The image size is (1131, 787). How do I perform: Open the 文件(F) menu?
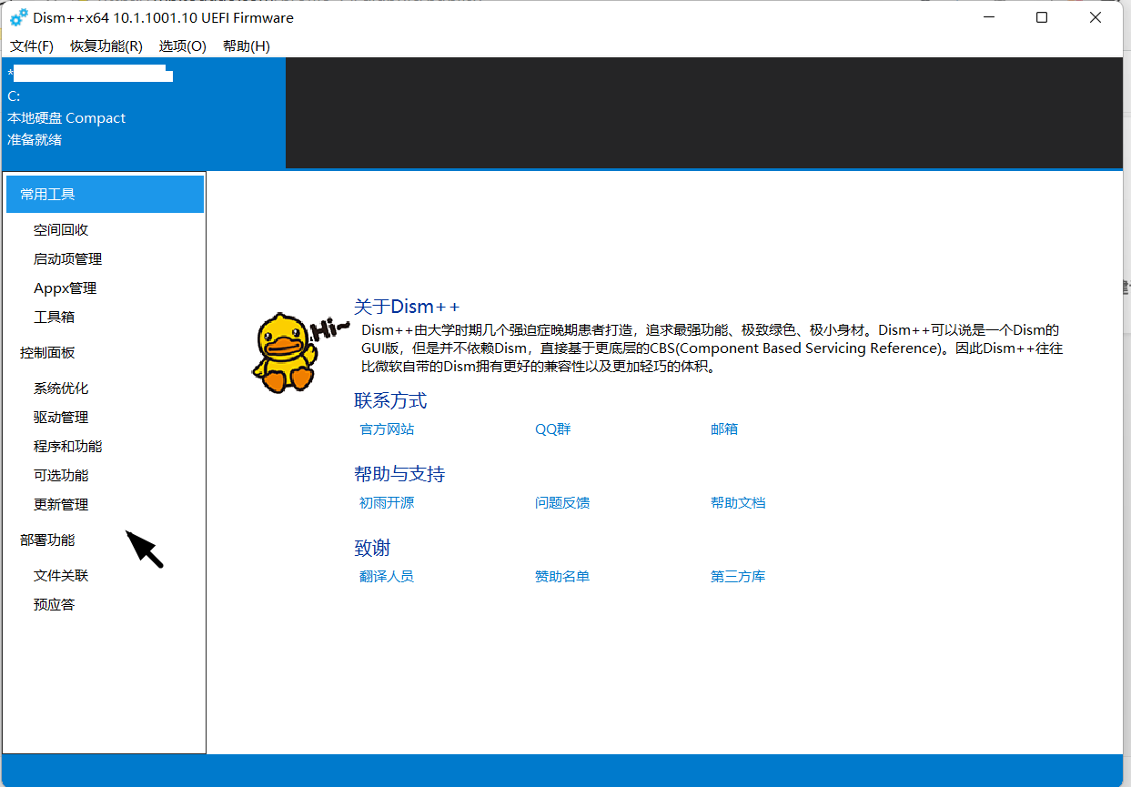(x=32, y=46)
